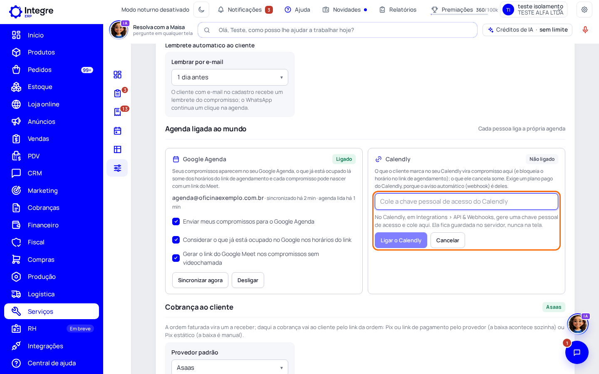Open settings gear icon at top right
This screenshot has width=599, height=374.
click(584, 10)
